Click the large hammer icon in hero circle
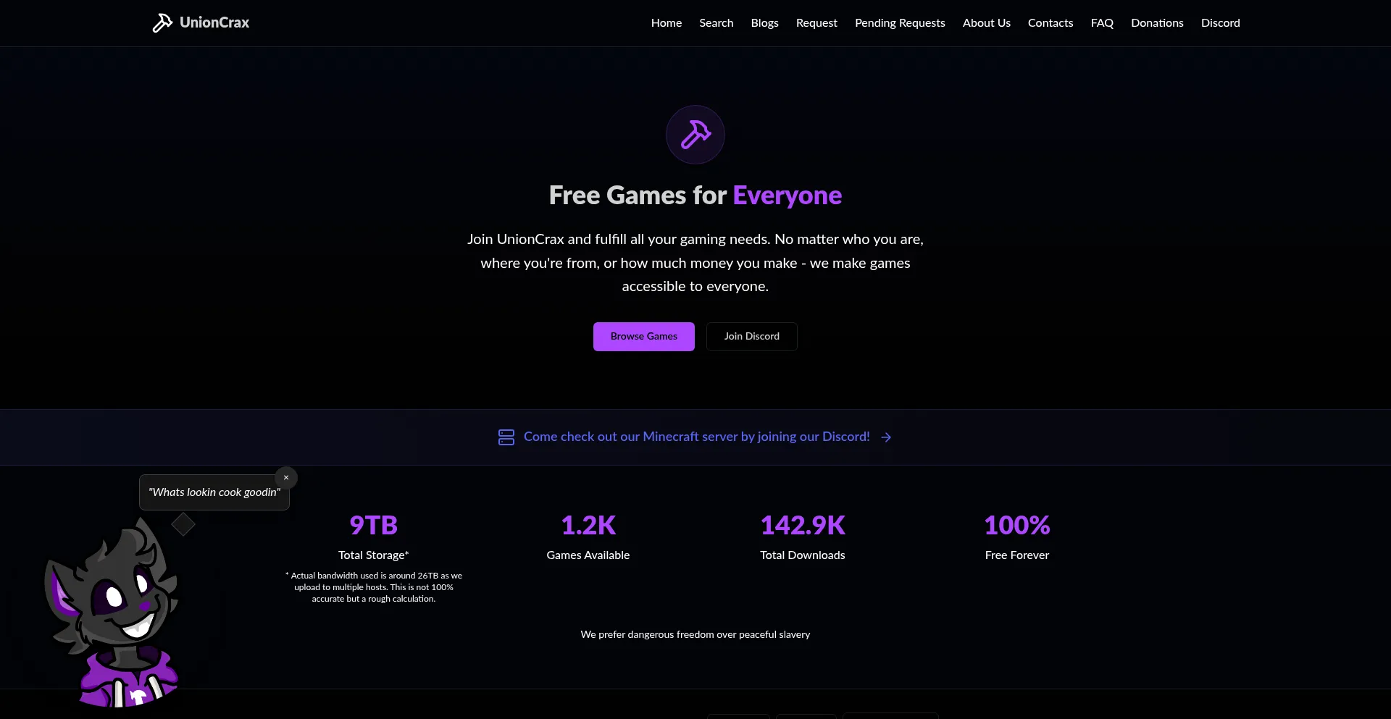This screenshot has width=1391, height=719. [x=695, y=135]
